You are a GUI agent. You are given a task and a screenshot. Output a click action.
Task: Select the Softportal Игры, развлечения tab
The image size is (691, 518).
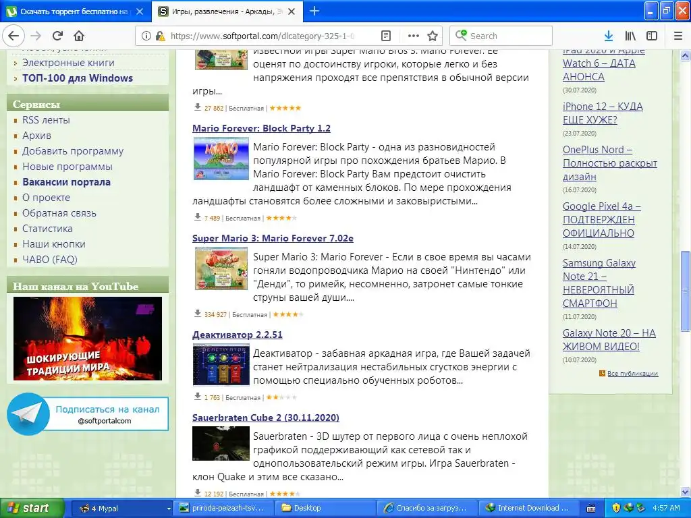coord(227,11)
